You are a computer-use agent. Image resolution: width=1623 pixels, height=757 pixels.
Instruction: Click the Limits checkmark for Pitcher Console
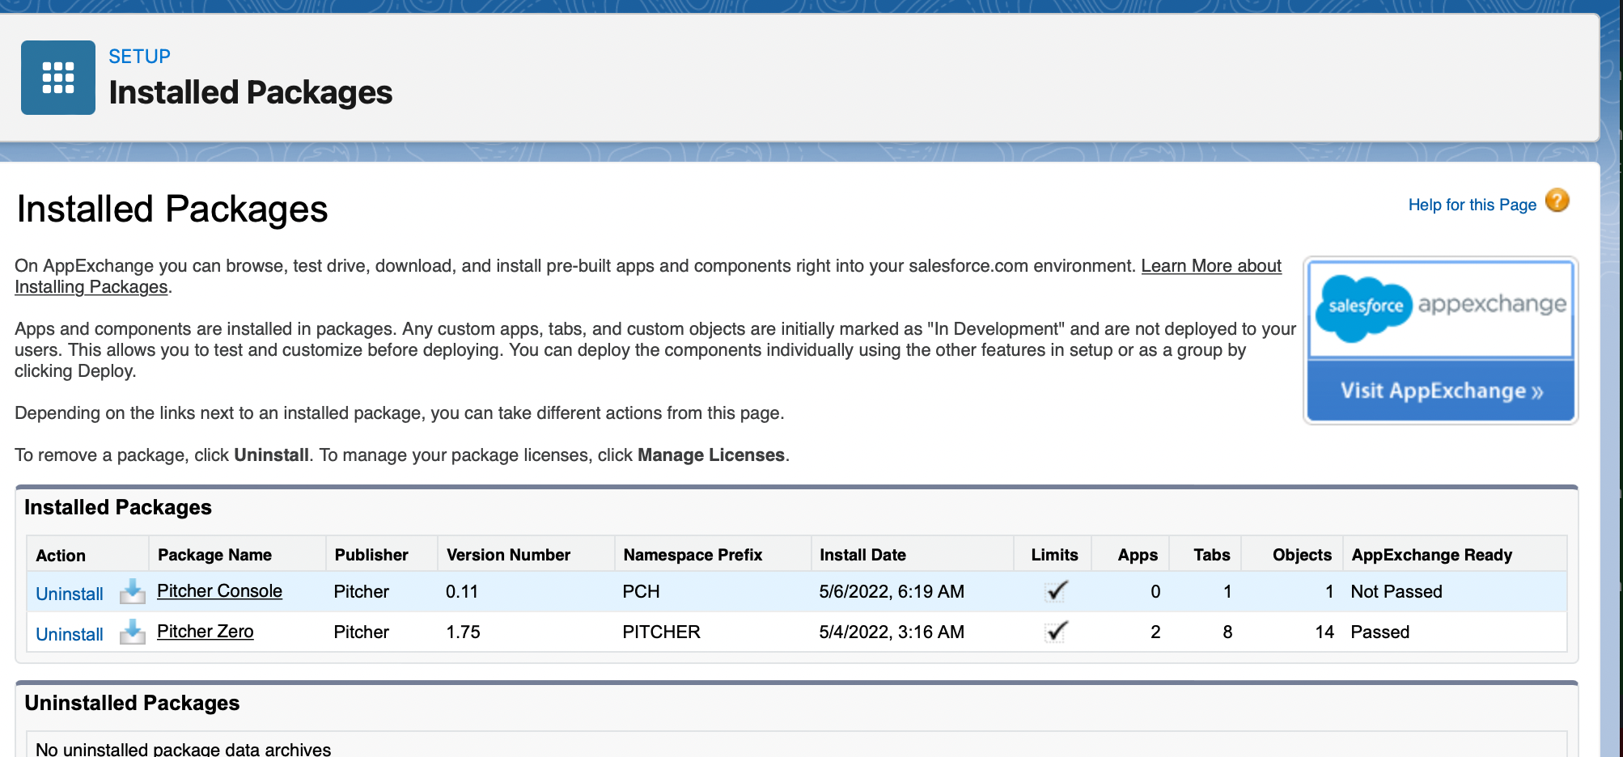pyautogui.click(x=1056, y=591)
